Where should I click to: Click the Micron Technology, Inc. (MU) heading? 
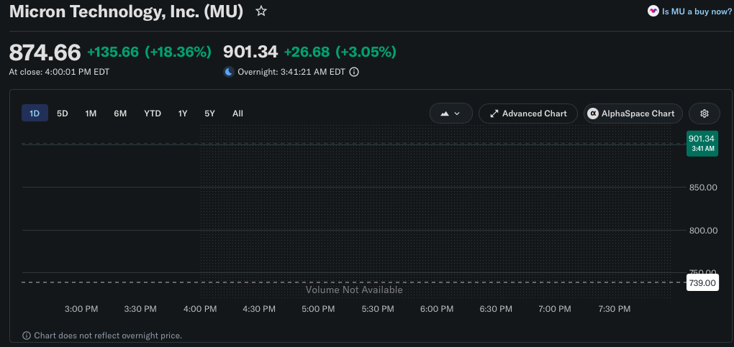click(x=127, y=11)
